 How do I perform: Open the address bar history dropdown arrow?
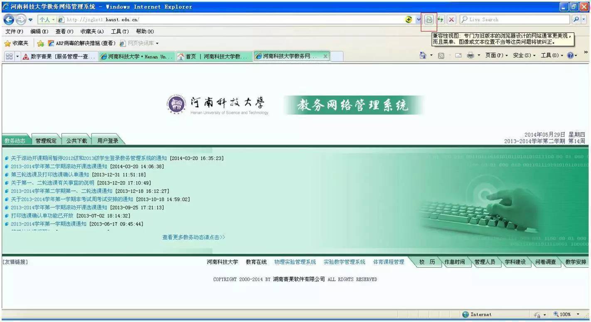click(x=418, y=19)
